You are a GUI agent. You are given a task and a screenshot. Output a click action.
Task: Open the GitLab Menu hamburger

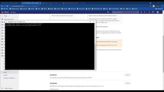point(13,12)
